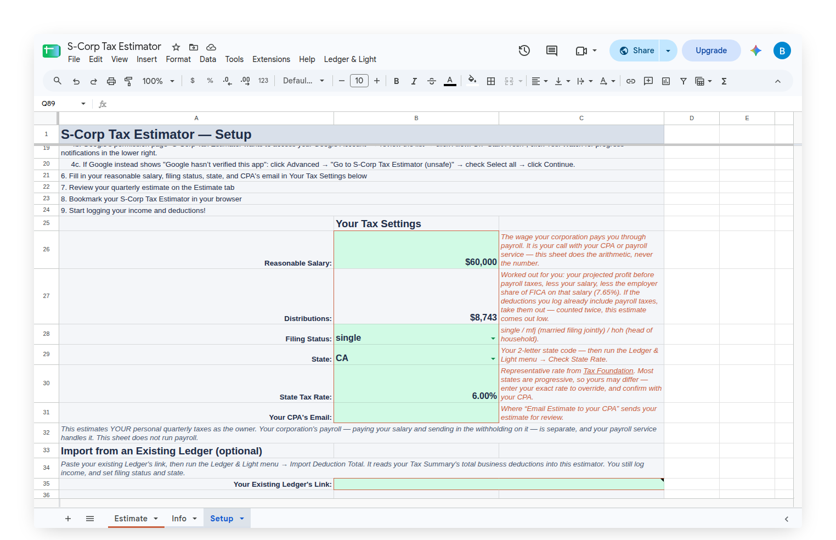This screenshot has height=540, width=836.
Task: Open State dropdown showing CA
Action: click(493, 359)
